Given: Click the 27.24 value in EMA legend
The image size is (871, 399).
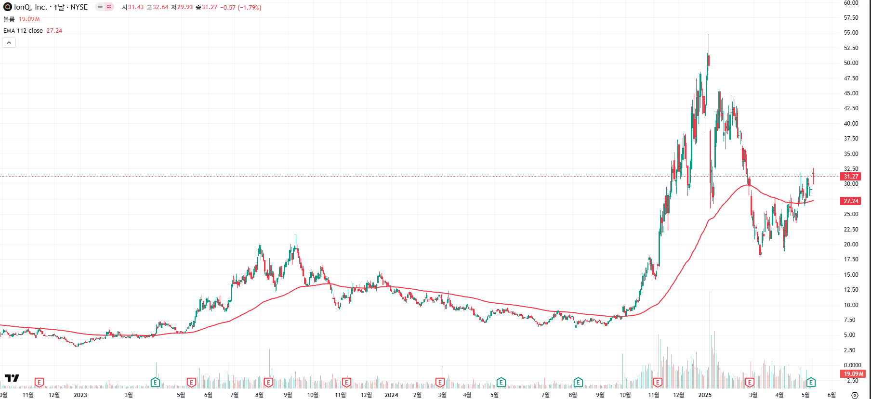Looking at the screenshot, I should pos(54,31).
